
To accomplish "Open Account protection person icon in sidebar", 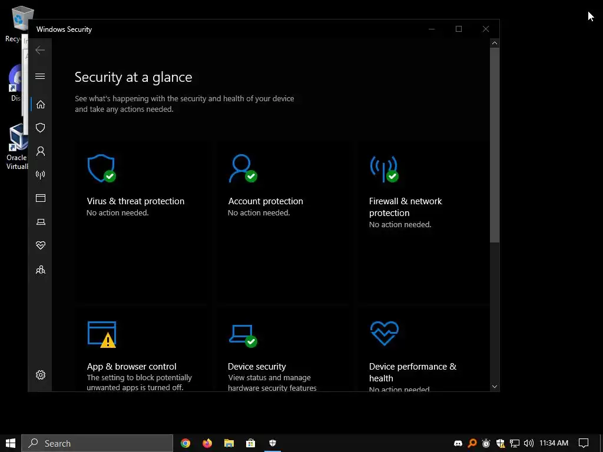I will click(x=41, y=151).
